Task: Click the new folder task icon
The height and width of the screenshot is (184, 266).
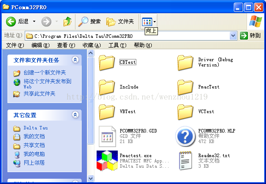Action: pos(17,73)
